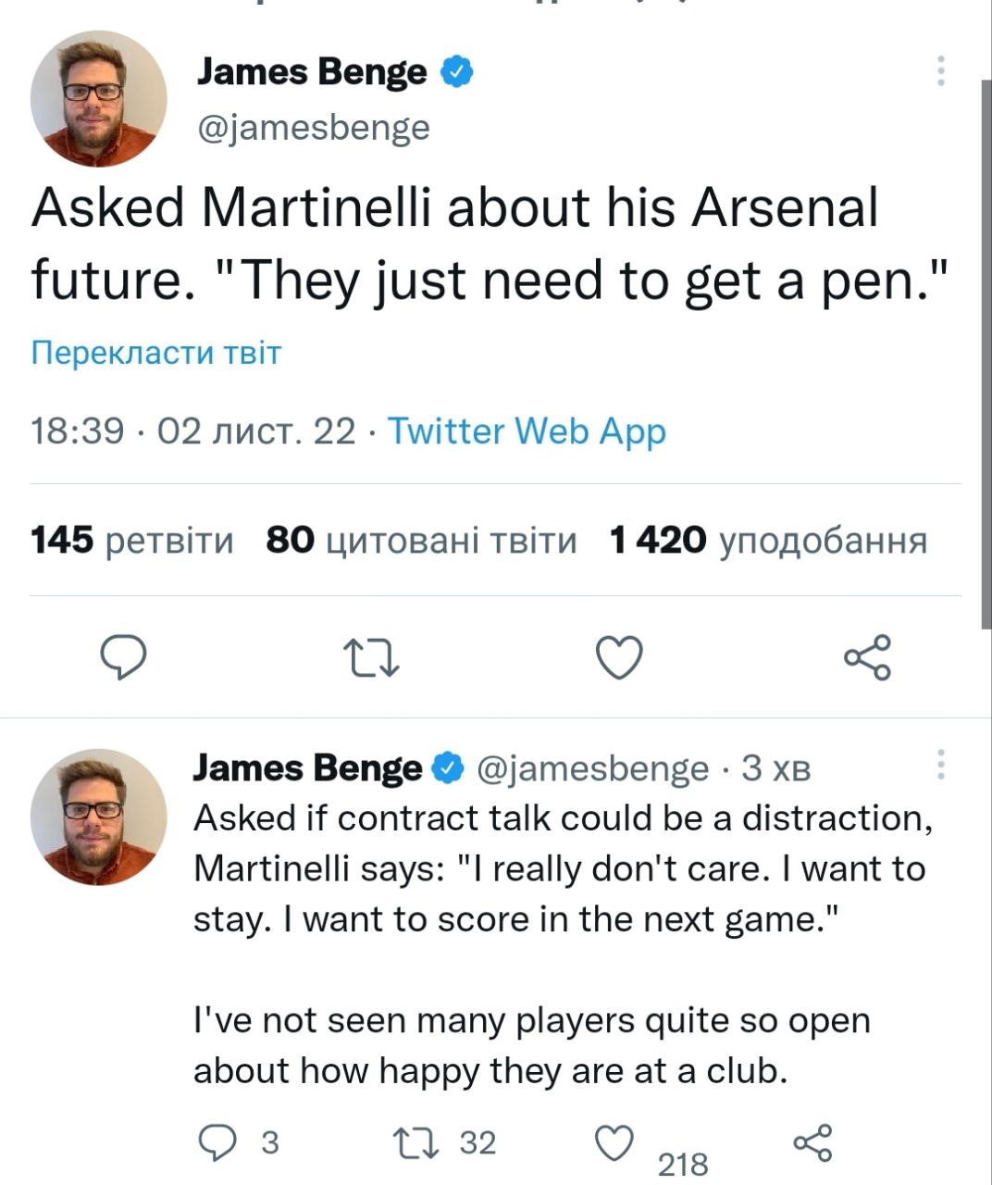View the 80 цитовані твіти list
Screen dimensions: 992x1185
[x=421, y=540]
